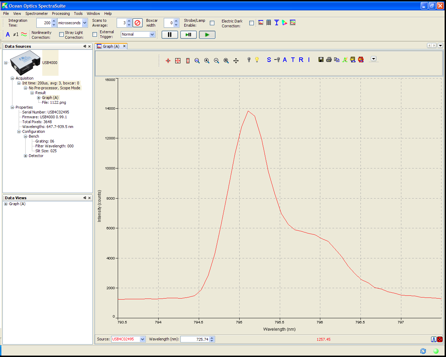Click the zoom in magnifier icon
This screenshot has width=446, height=357.
click(x=207, y=61)
